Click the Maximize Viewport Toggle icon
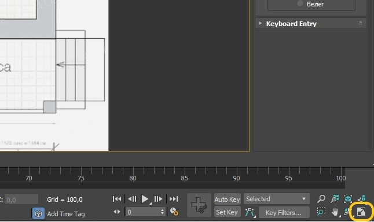Image resolution: width=374 pixels, height=222 pixels. 361,212
